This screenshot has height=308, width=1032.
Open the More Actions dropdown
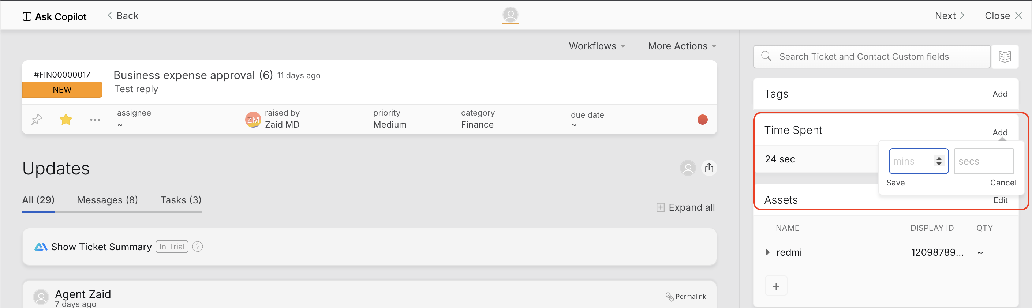tap(682, 46)
